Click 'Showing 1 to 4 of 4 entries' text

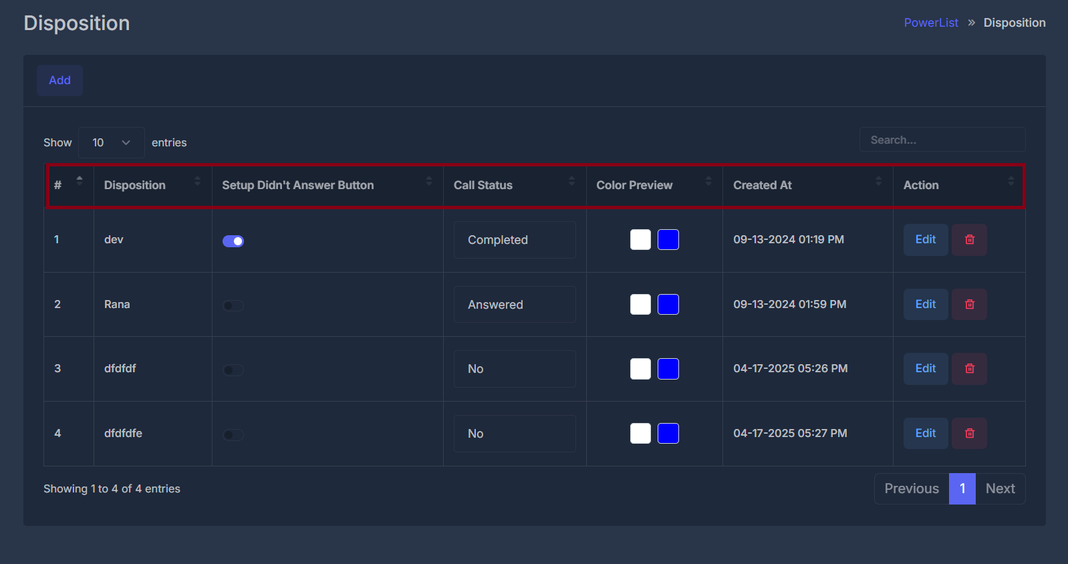[112, 488]
